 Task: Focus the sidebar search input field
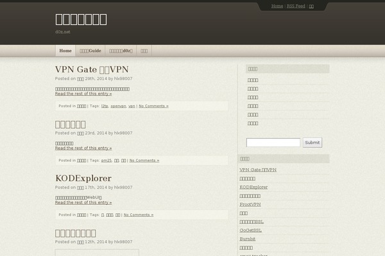[x=273, y=143]
